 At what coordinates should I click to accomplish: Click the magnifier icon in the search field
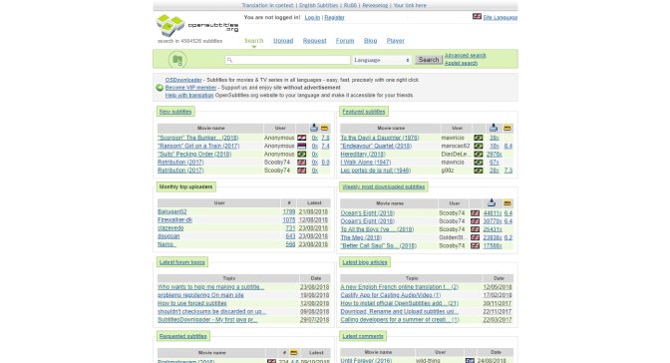point(229,60)
